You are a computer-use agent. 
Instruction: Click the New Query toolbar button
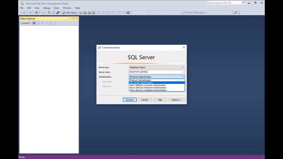70,13
